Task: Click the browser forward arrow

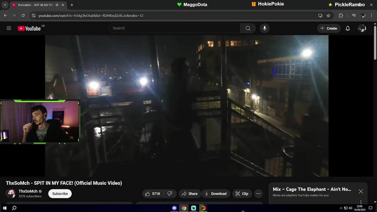Action: click(14, 16)
